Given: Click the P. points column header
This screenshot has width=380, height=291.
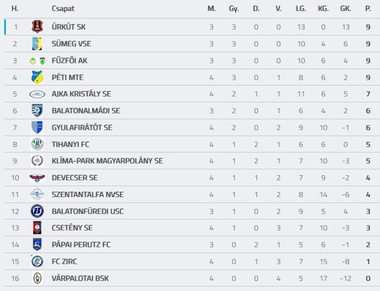Looking at the screenshot, I should click(x=368, y=8).
